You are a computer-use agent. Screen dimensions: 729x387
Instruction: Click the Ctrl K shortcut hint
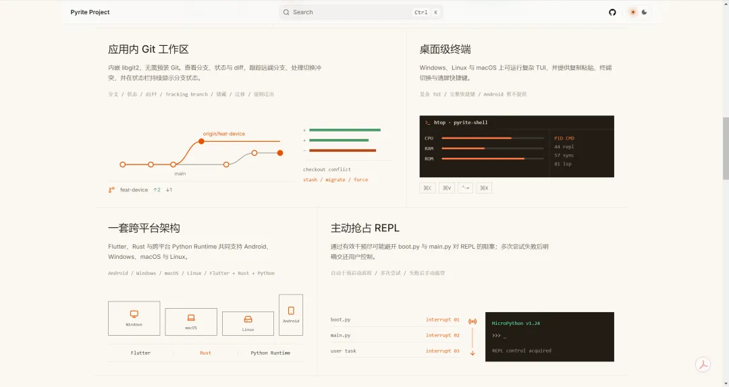(x=426, y=12)
